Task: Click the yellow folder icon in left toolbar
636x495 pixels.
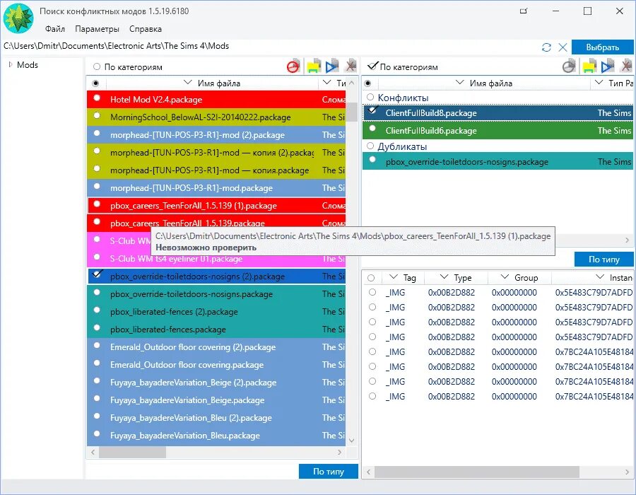Action: (314, 66)
